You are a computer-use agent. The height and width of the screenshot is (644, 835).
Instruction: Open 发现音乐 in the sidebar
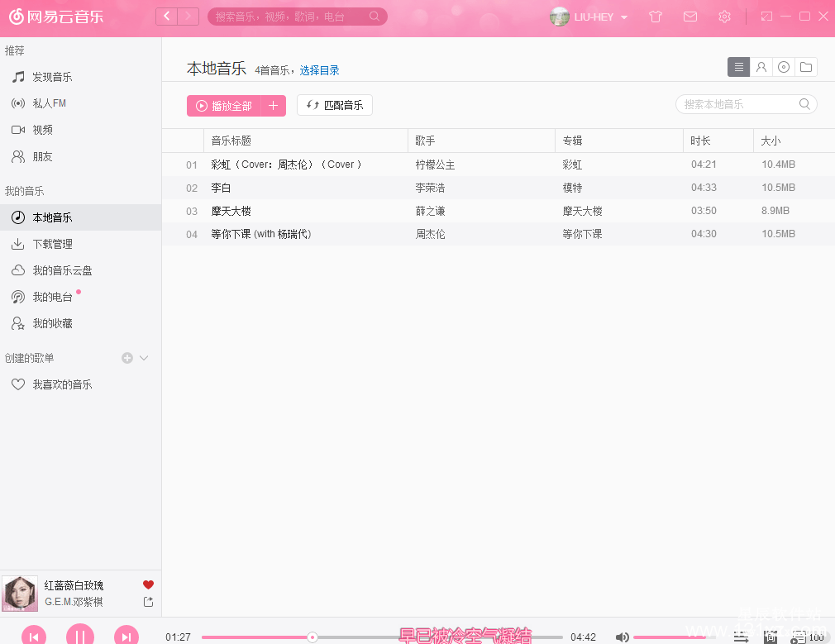pyautogui.click(x=80, y=77)
